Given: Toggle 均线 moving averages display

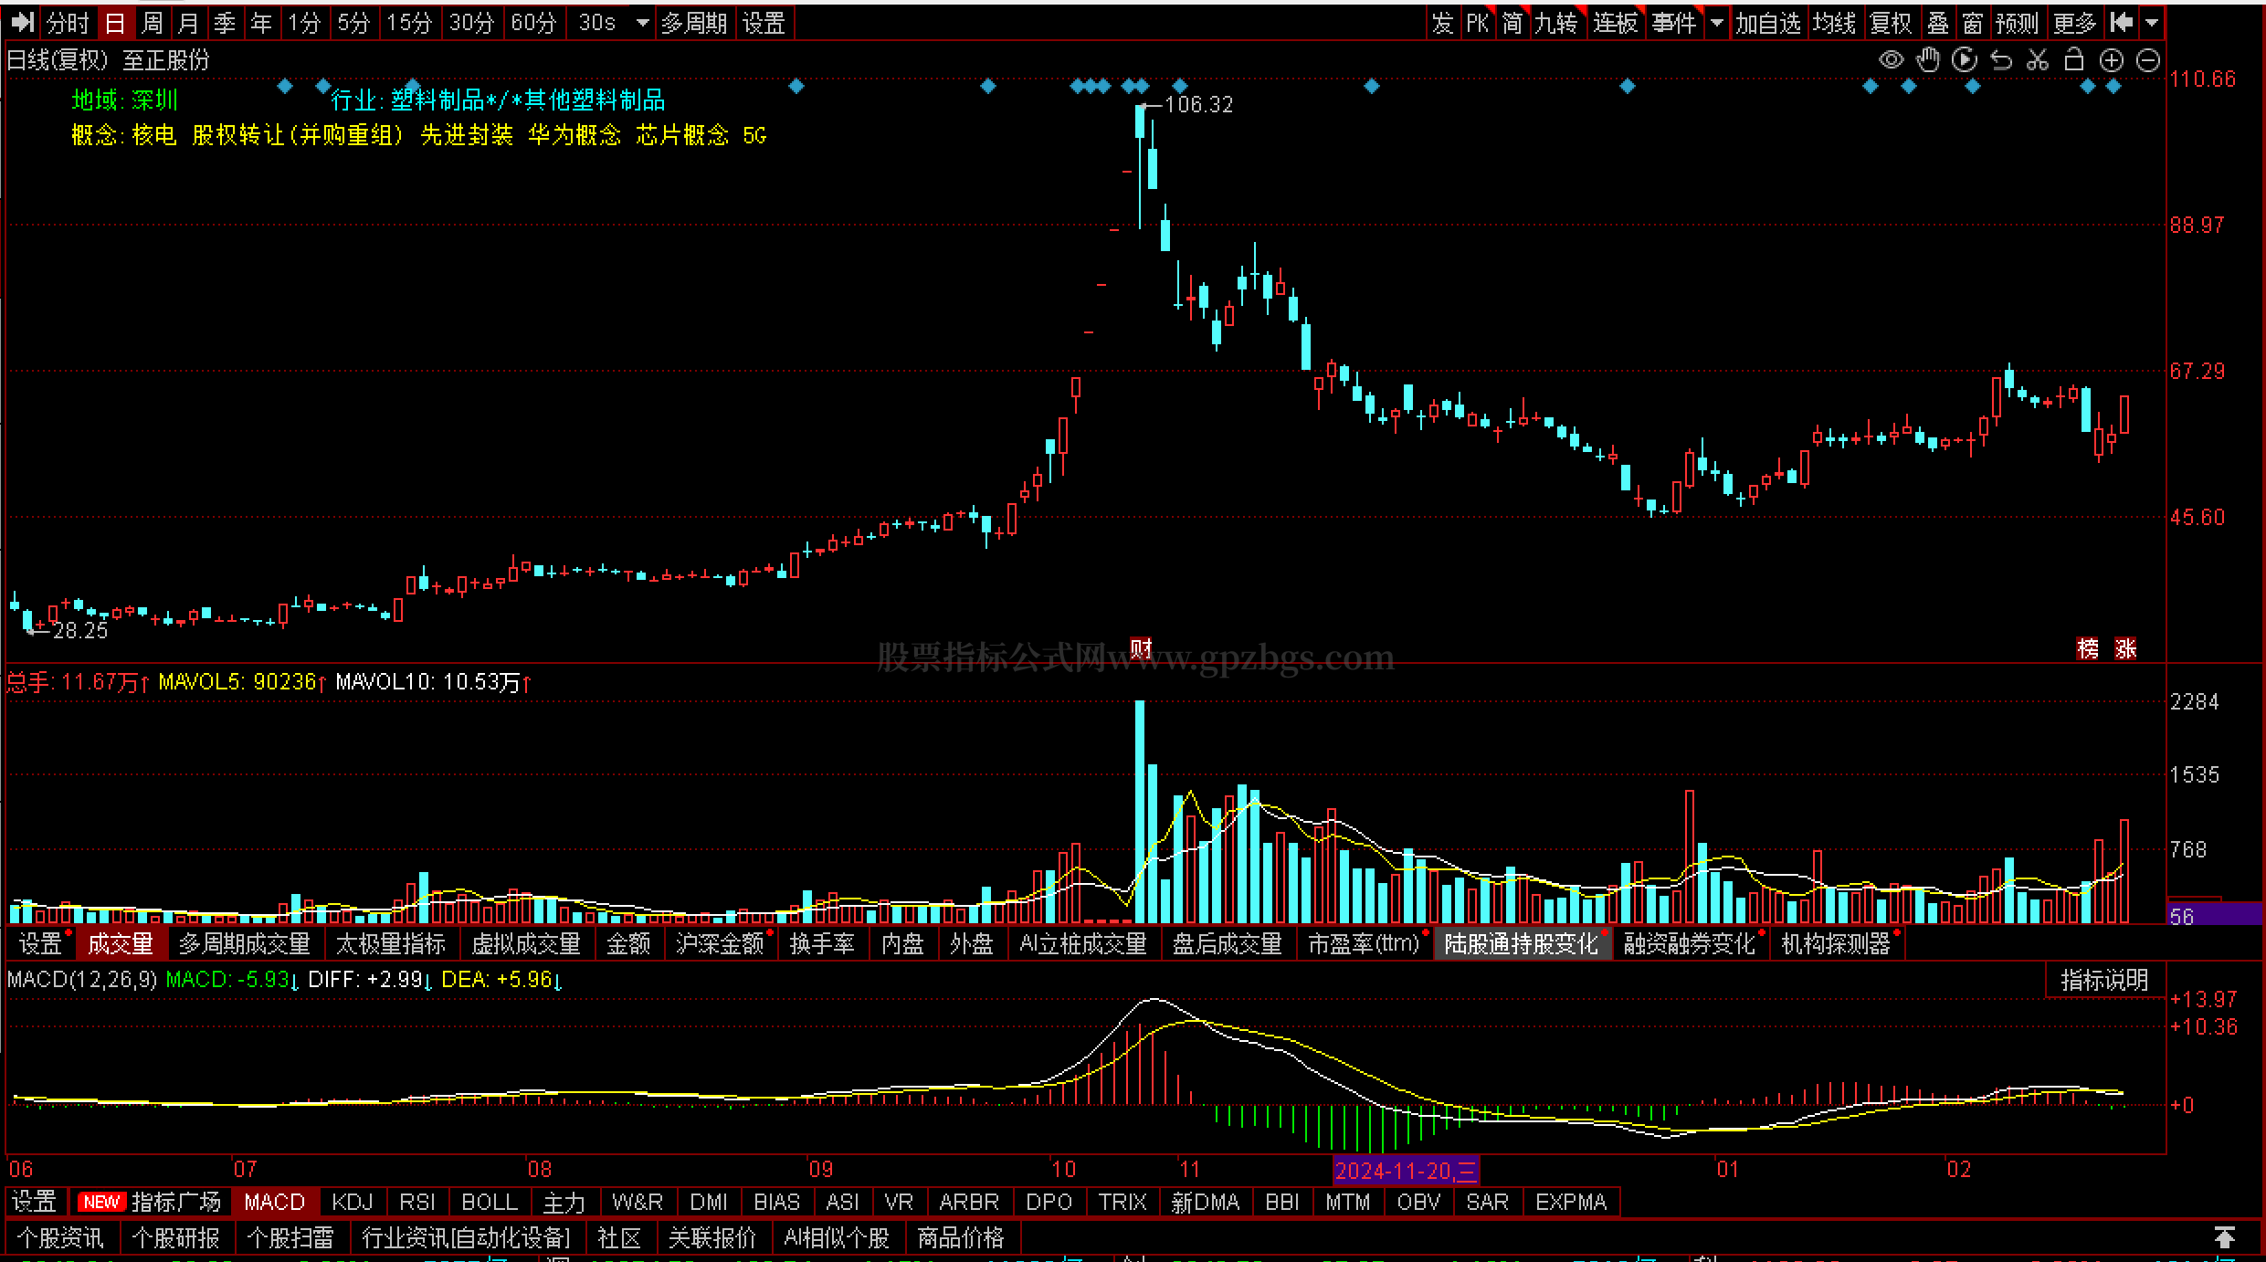Looking at the screenshot, I should click(x=1835, y=23).
